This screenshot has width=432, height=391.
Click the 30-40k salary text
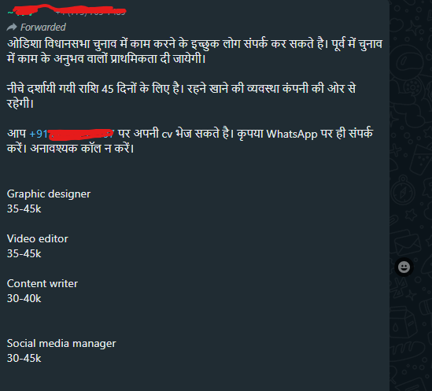tap(24, 298)
